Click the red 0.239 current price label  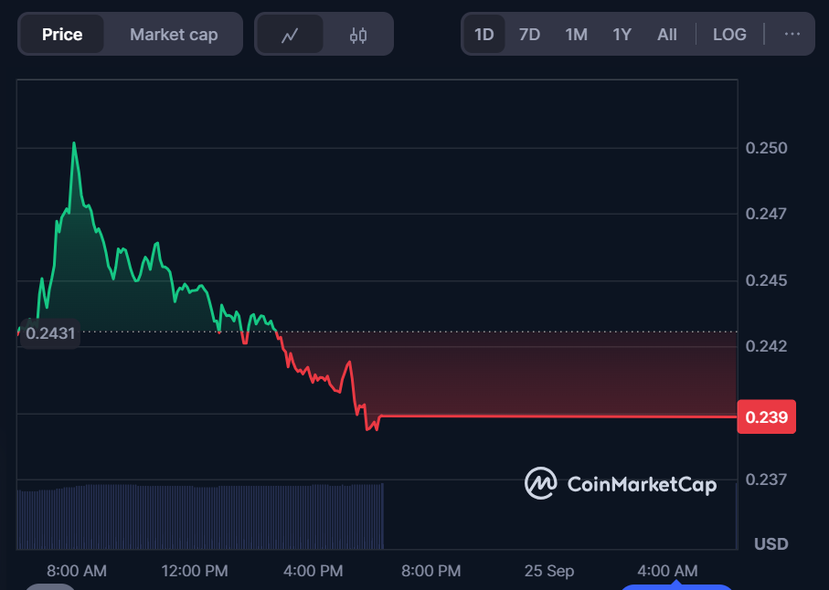pos(766,417)
